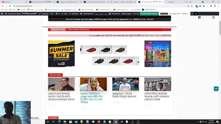Switch to the Add New Post tab
This screenshot has height=124, width=221.
pyautogui.click(x=96, y=2)
